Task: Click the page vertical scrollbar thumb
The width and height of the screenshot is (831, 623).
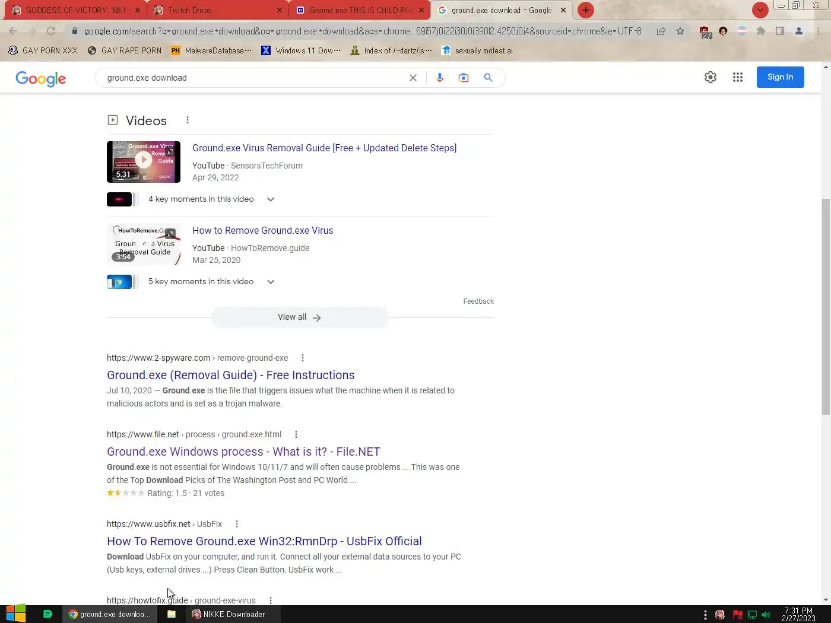Action: pyautogui.click(x=826, y=307)
